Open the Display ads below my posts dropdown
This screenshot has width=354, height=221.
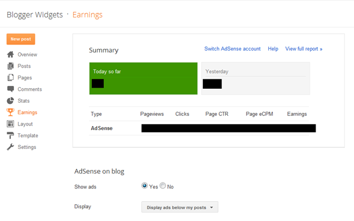180,207
